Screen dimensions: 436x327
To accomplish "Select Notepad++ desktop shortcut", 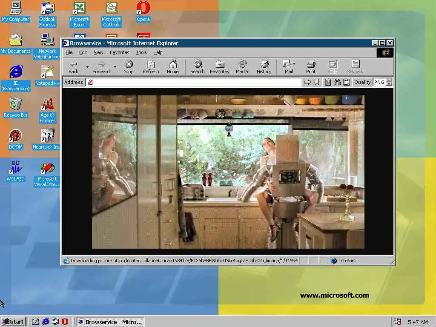I will pos(47,75).
